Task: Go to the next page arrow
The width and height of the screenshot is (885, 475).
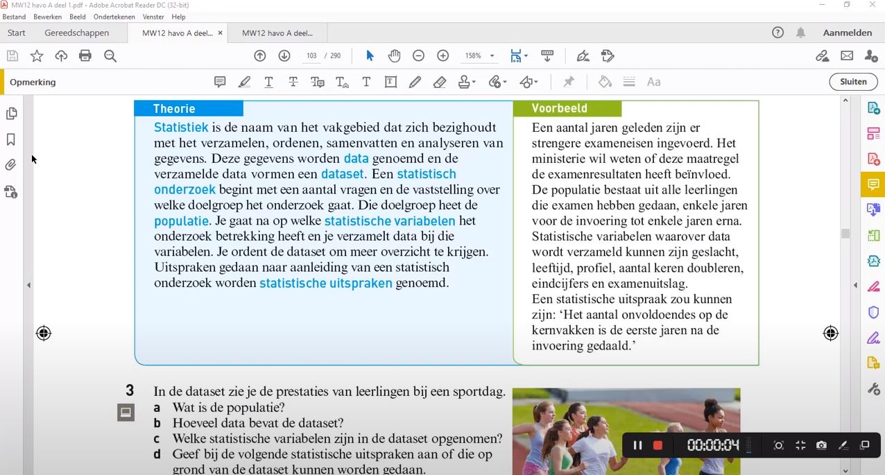Action: pos(284,55)
